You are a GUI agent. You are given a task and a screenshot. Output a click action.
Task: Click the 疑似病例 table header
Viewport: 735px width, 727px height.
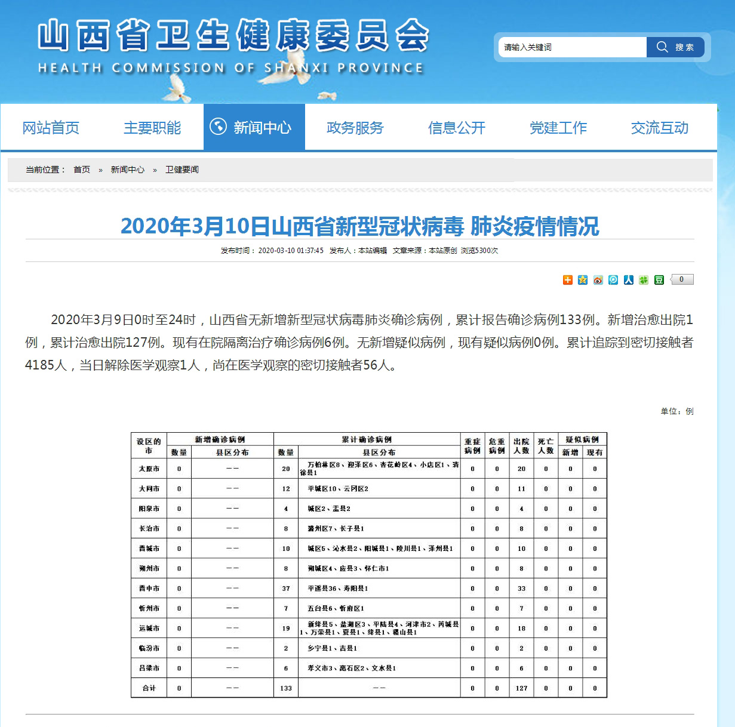click(x=583, y=439)
